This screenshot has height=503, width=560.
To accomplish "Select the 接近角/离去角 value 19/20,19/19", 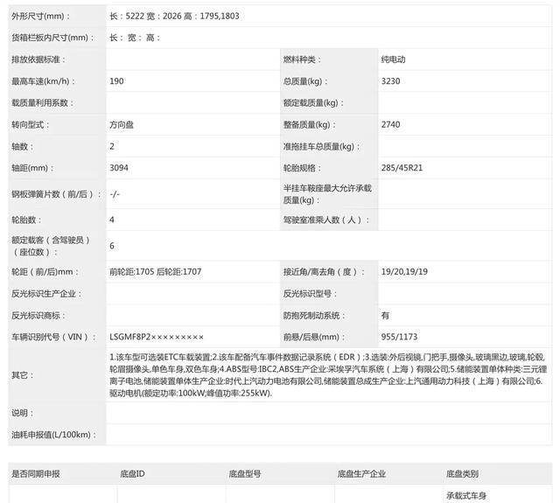I will pyautogui.click(x=404, y=272).
